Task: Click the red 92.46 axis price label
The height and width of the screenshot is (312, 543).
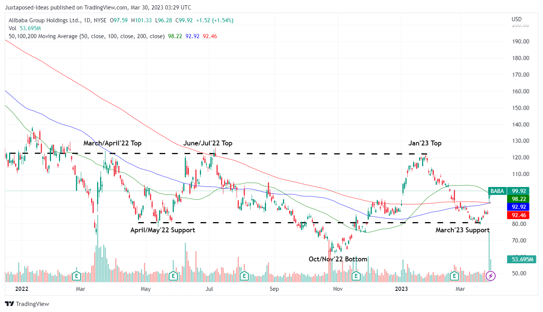Action: (518, 215)
